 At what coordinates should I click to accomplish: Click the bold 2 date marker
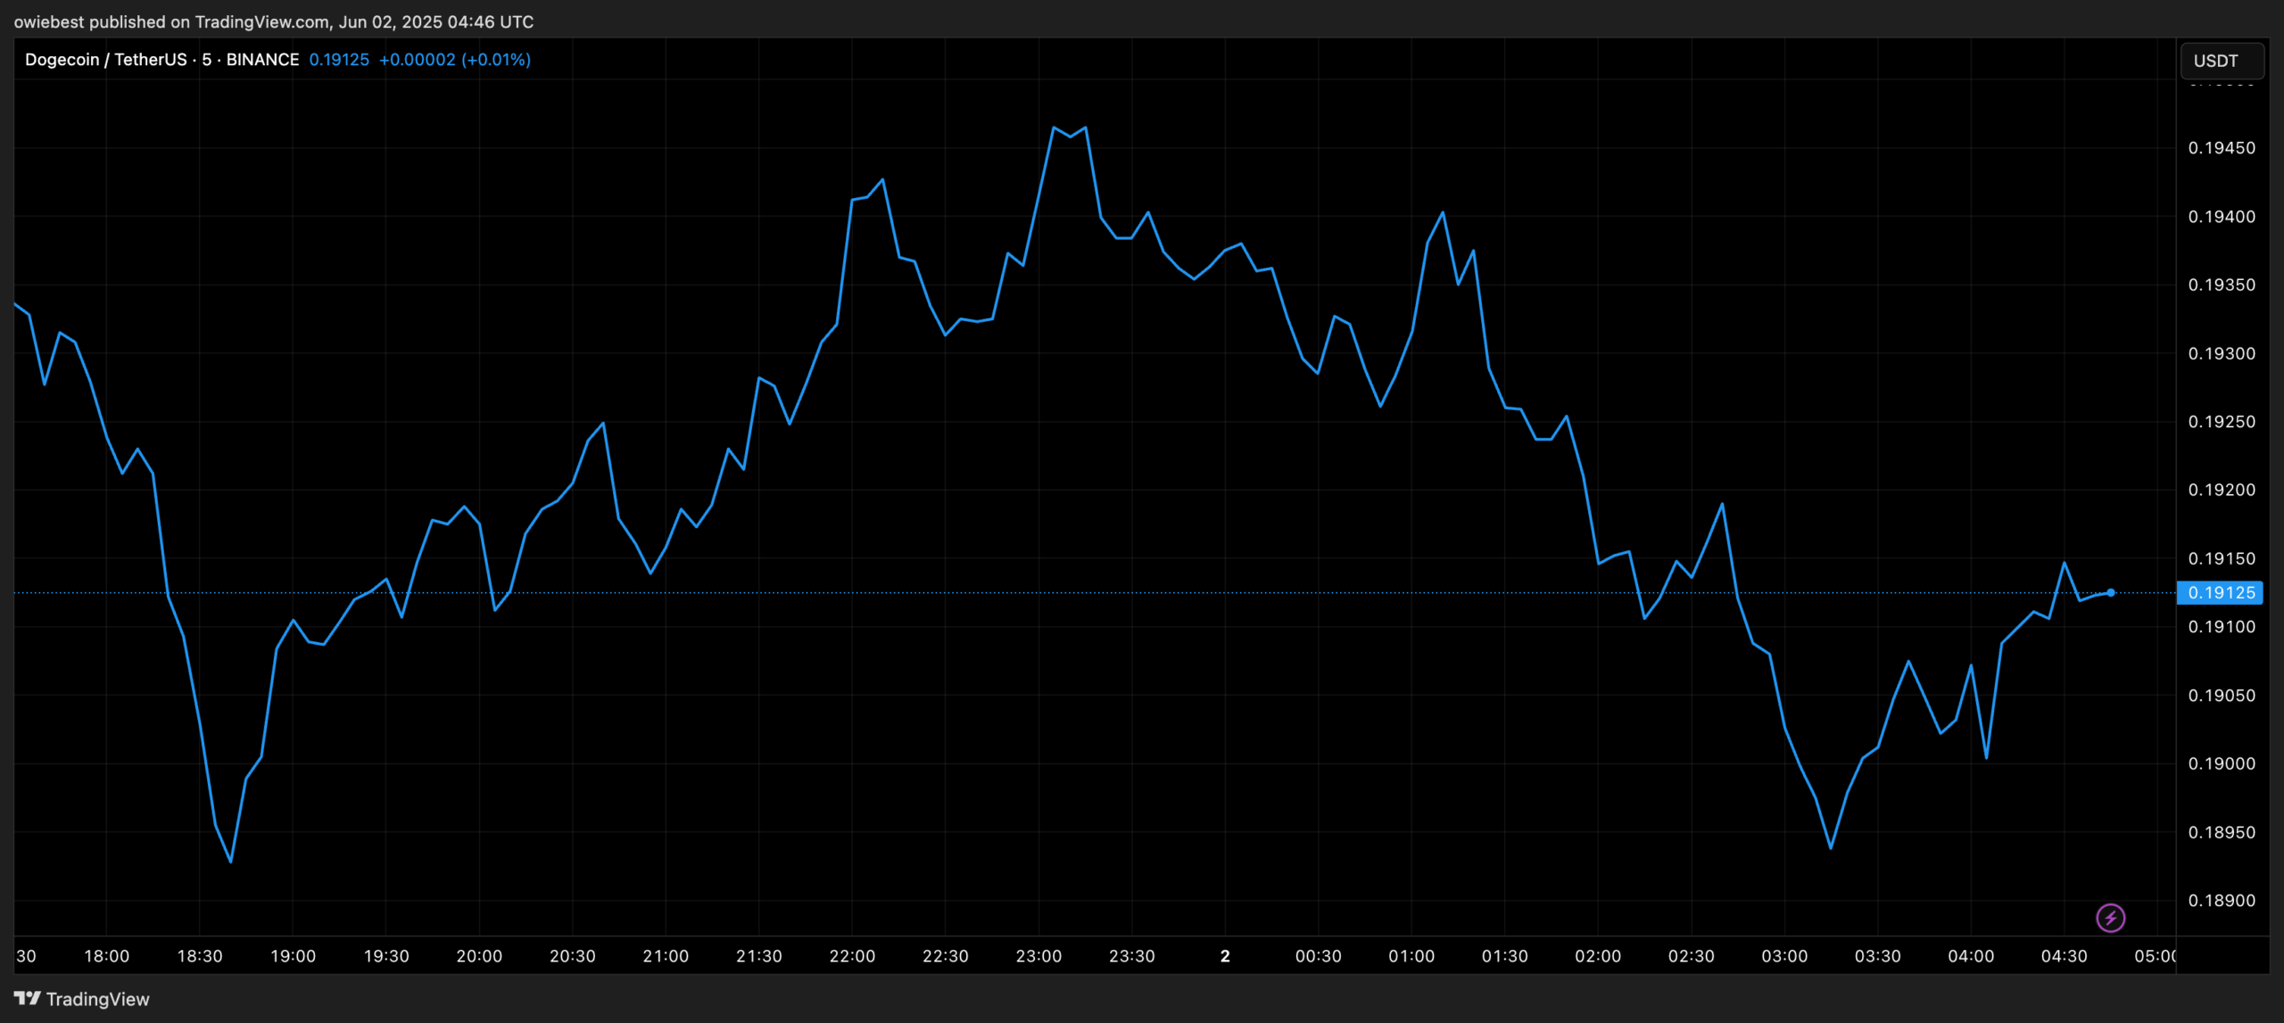[x=1225, y=956]
